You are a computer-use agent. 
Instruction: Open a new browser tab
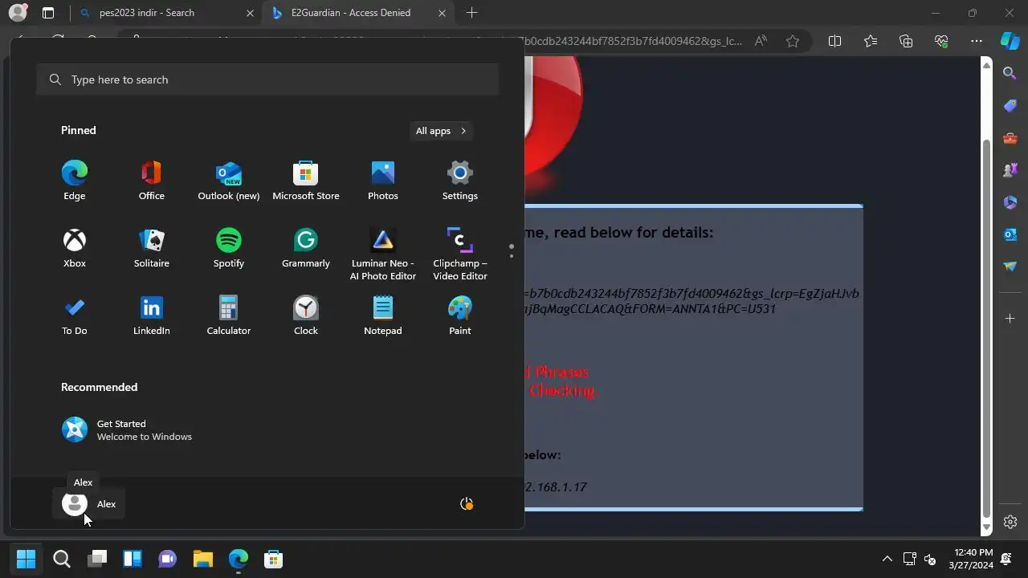(471, 13)
